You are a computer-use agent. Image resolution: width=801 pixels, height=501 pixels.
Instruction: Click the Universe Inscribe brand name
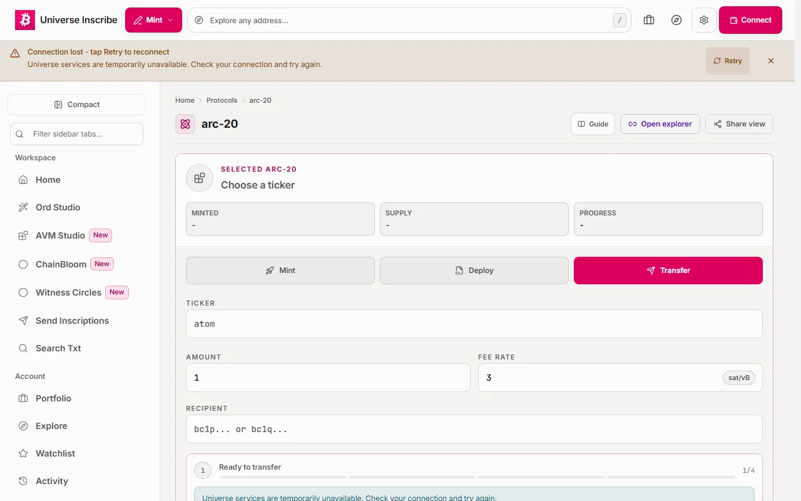[79, 20]
